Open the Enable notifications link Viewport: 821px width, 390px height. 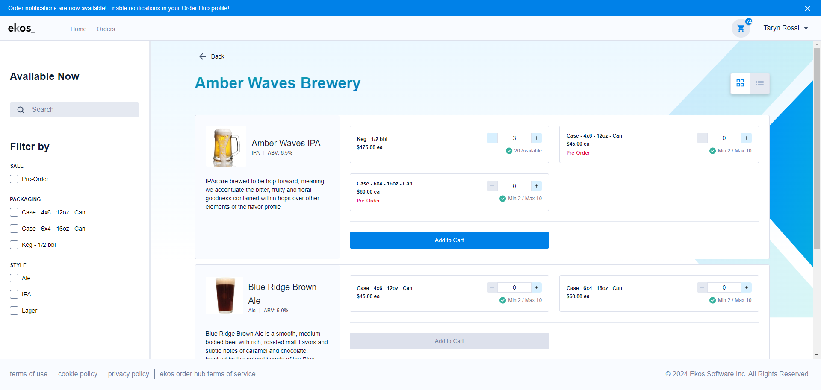tap(134, 8)
